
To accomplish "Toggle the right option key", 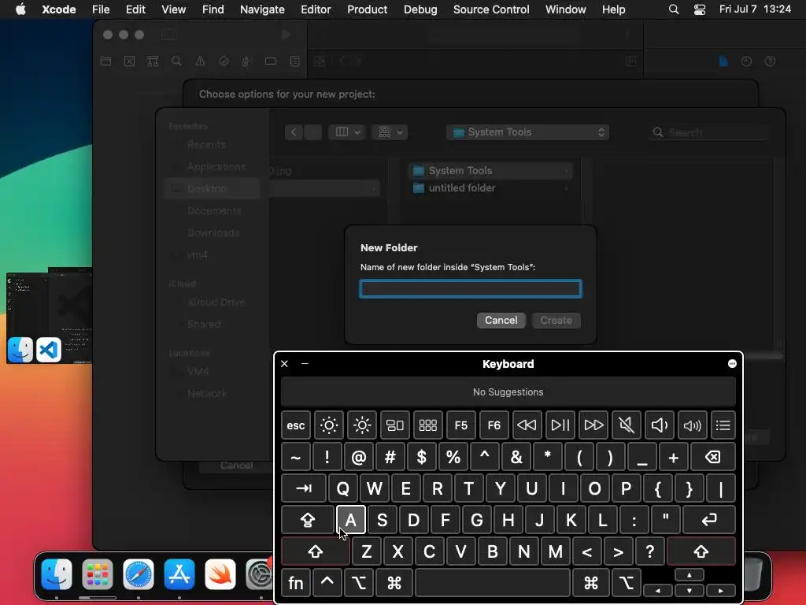I will coord(627,583).
